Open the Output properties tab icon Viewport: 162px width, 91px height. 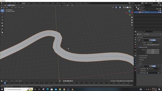coord(135,40)
